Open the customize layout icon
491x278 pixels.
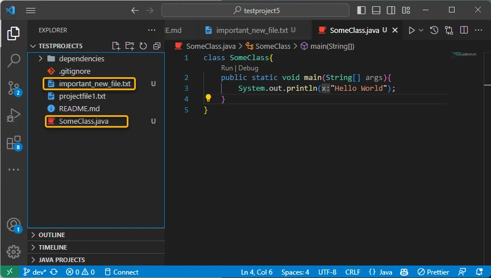(406, 10)
